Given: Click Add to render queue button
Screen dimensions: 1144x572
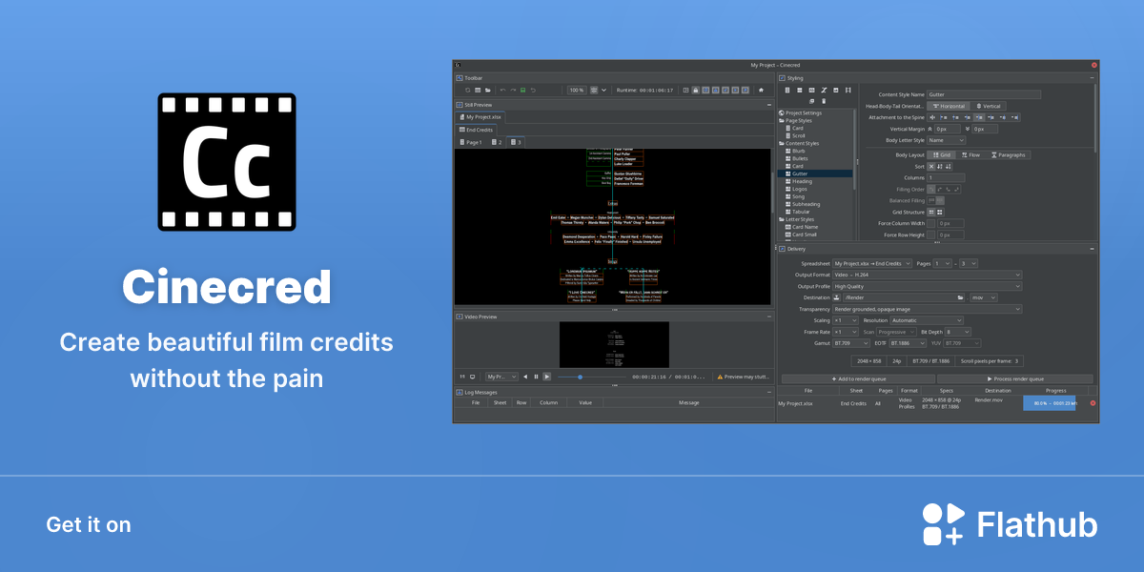Looking at the screenshot, I should pyautogui.click(x=856, y=378).
